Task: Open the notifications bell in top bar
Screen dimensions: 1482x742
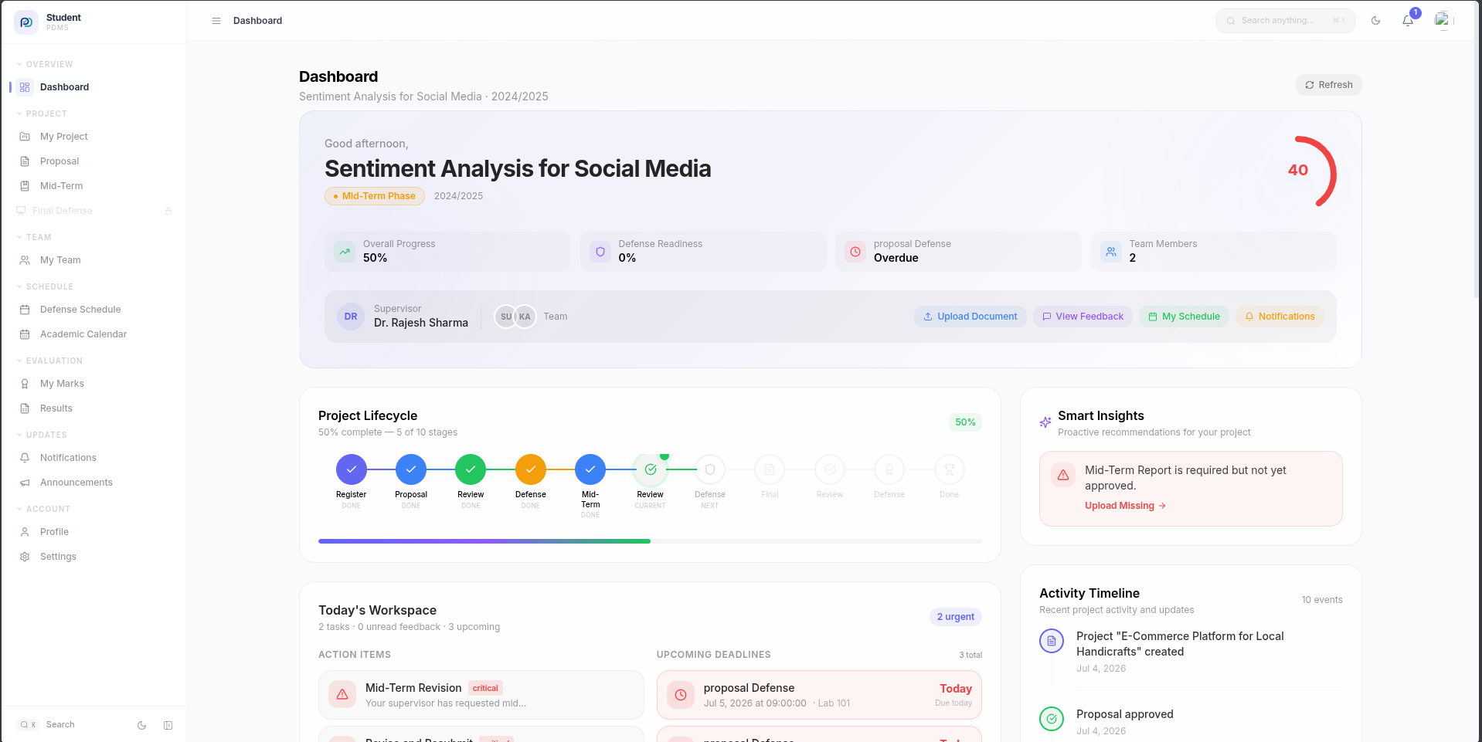Action: [1408, 21]
